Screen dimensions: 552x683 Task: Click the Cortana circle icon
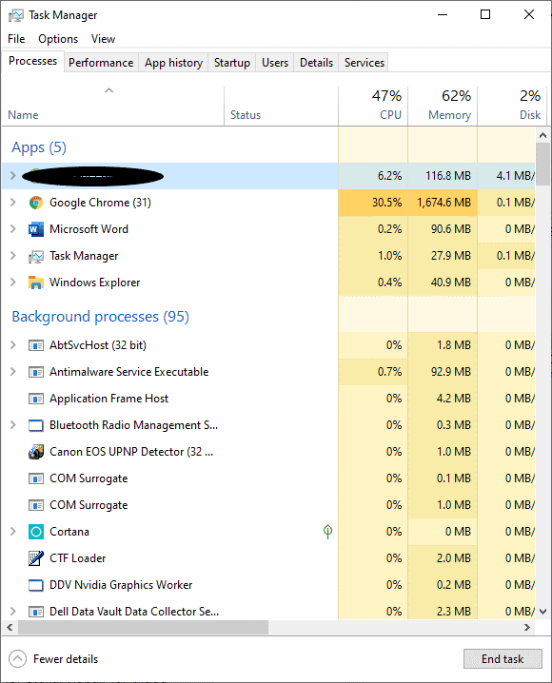[x=36, y=532]
